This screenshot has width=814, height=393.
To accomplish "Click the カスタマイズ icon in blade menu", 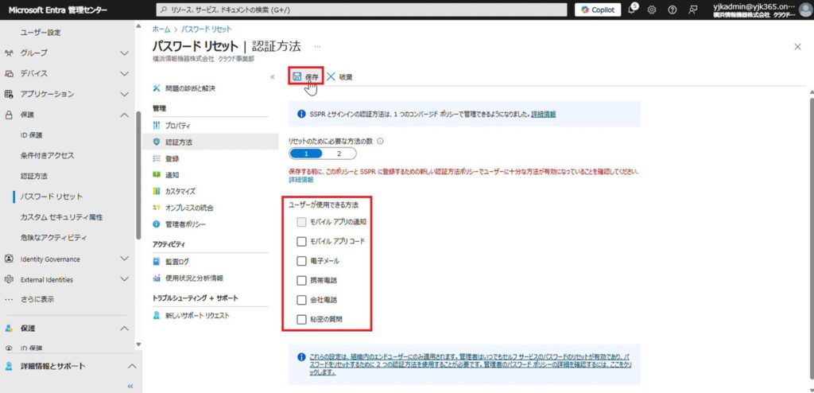I will click(x=157, y=191).
